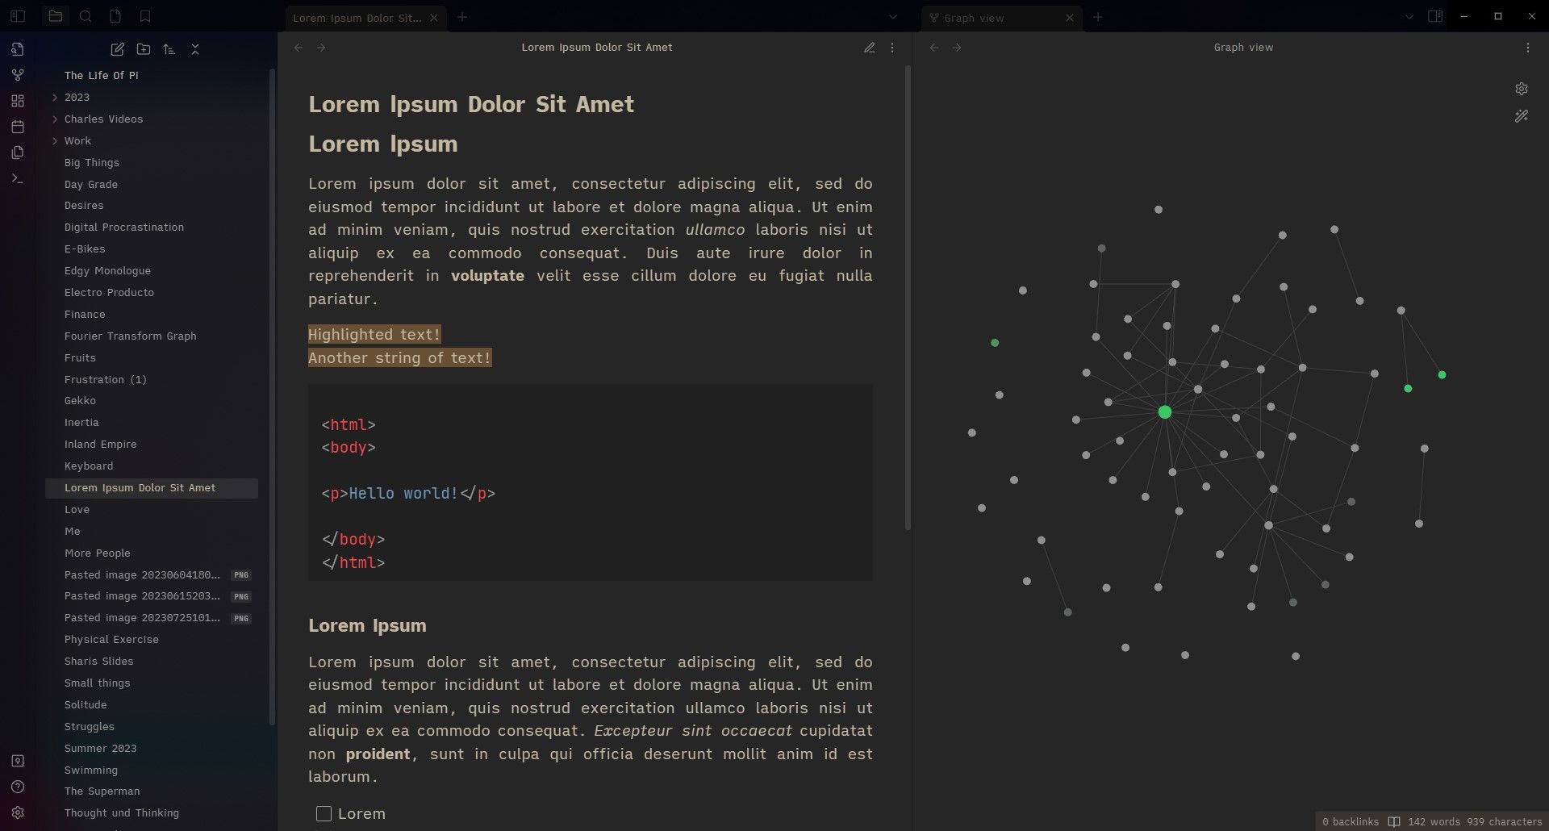Viewport: 1549px width, 831px height.
Task: Open graph view settings gear
Action: click(1522, 89)
